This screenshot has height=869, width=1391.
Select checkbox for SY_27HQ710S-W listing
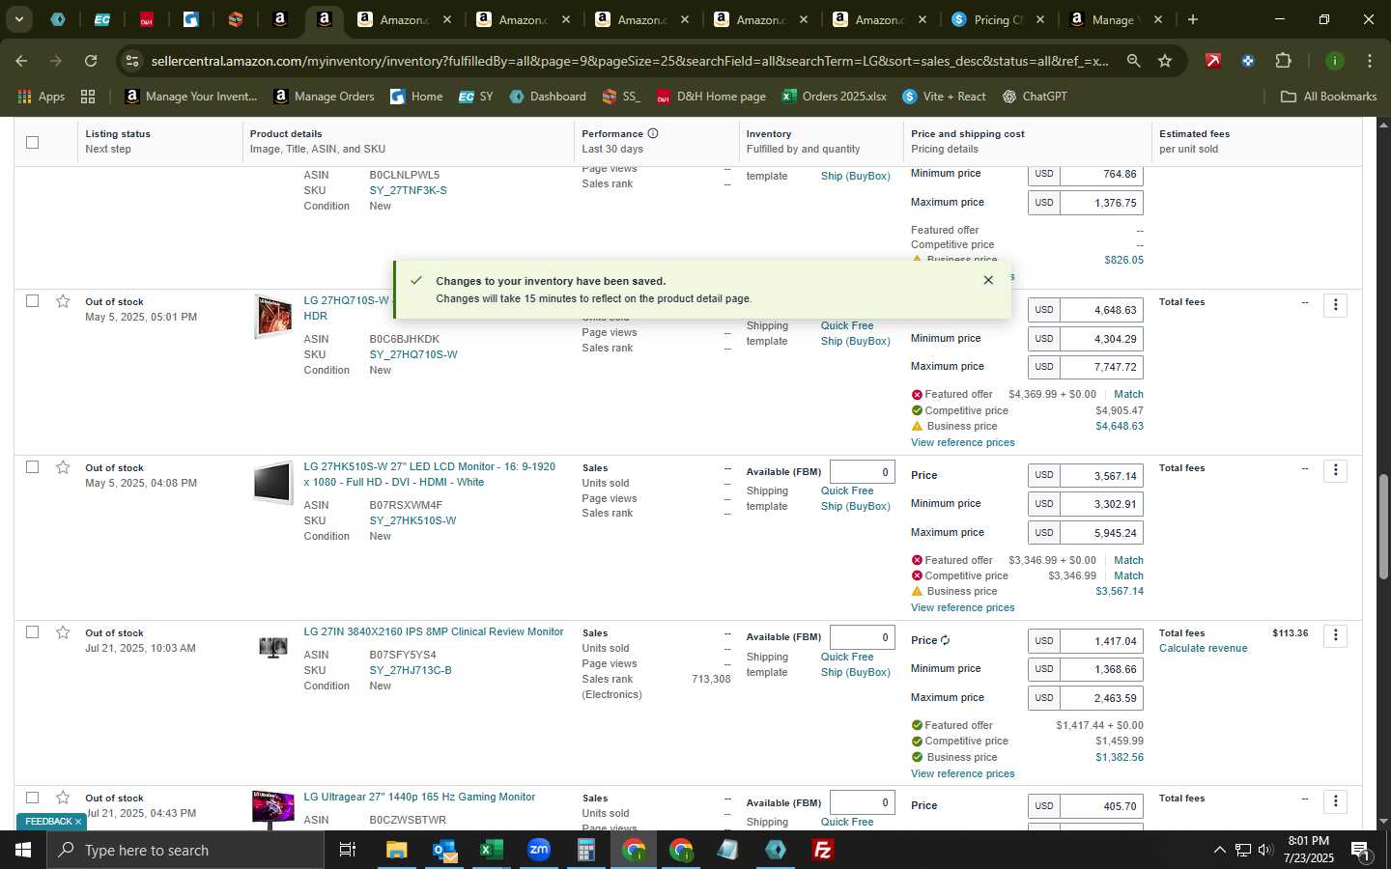pos(32,301)
